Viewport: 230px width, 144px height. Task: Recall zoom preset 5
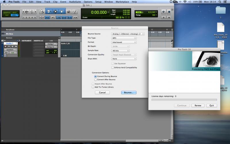[35, 18]
